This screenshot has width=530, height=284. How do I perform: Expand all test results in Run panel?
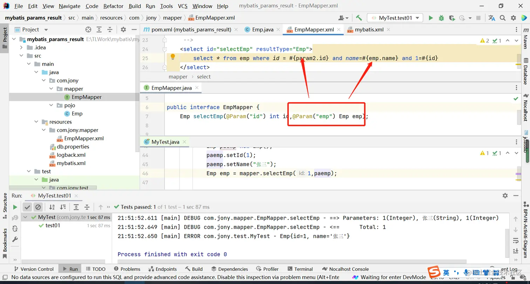pyautogui.click(x=76, y=207)
